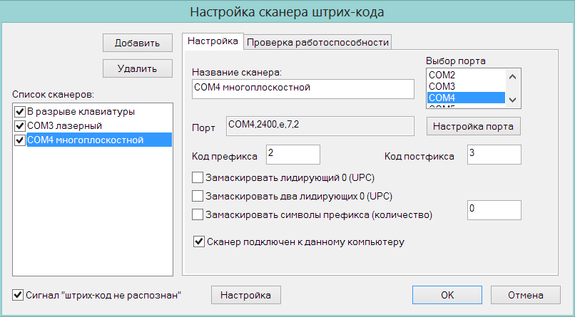Click the Удалить button
575x317 pixels.
(138, 68)
